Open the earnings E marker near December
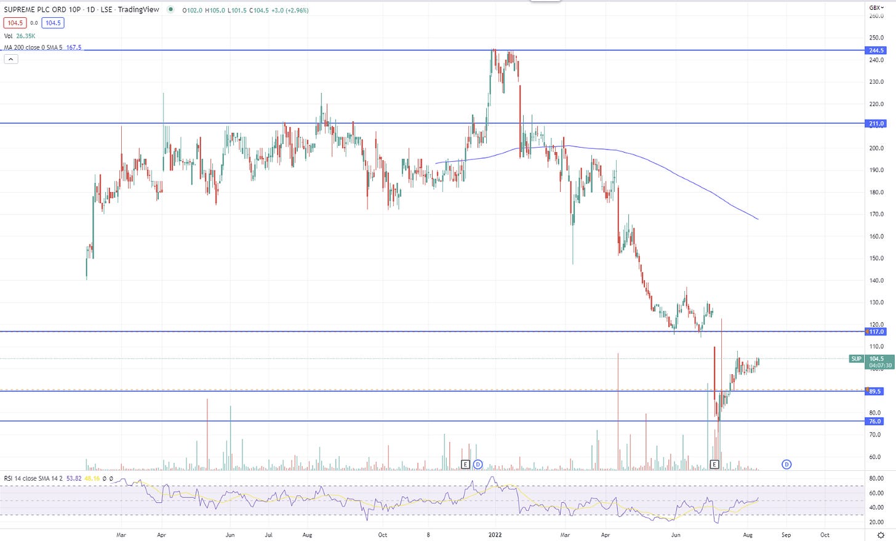The width and height of the screenshot is (896, 541). coord(465,464)
